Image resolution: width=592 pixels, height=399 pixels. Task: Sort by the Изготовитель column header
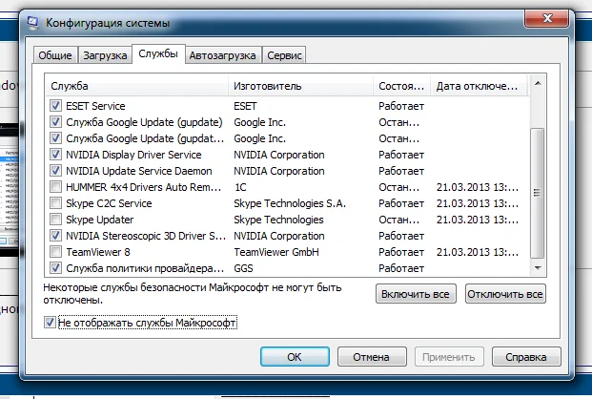tap(301, 86)
